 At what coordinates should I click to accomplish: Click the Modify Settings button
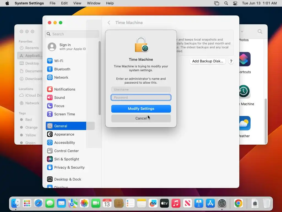141,109
